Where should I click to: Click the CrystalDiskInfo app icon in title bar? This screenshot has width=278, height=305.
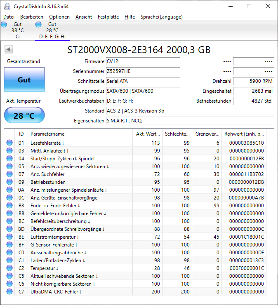coord(7,7)
